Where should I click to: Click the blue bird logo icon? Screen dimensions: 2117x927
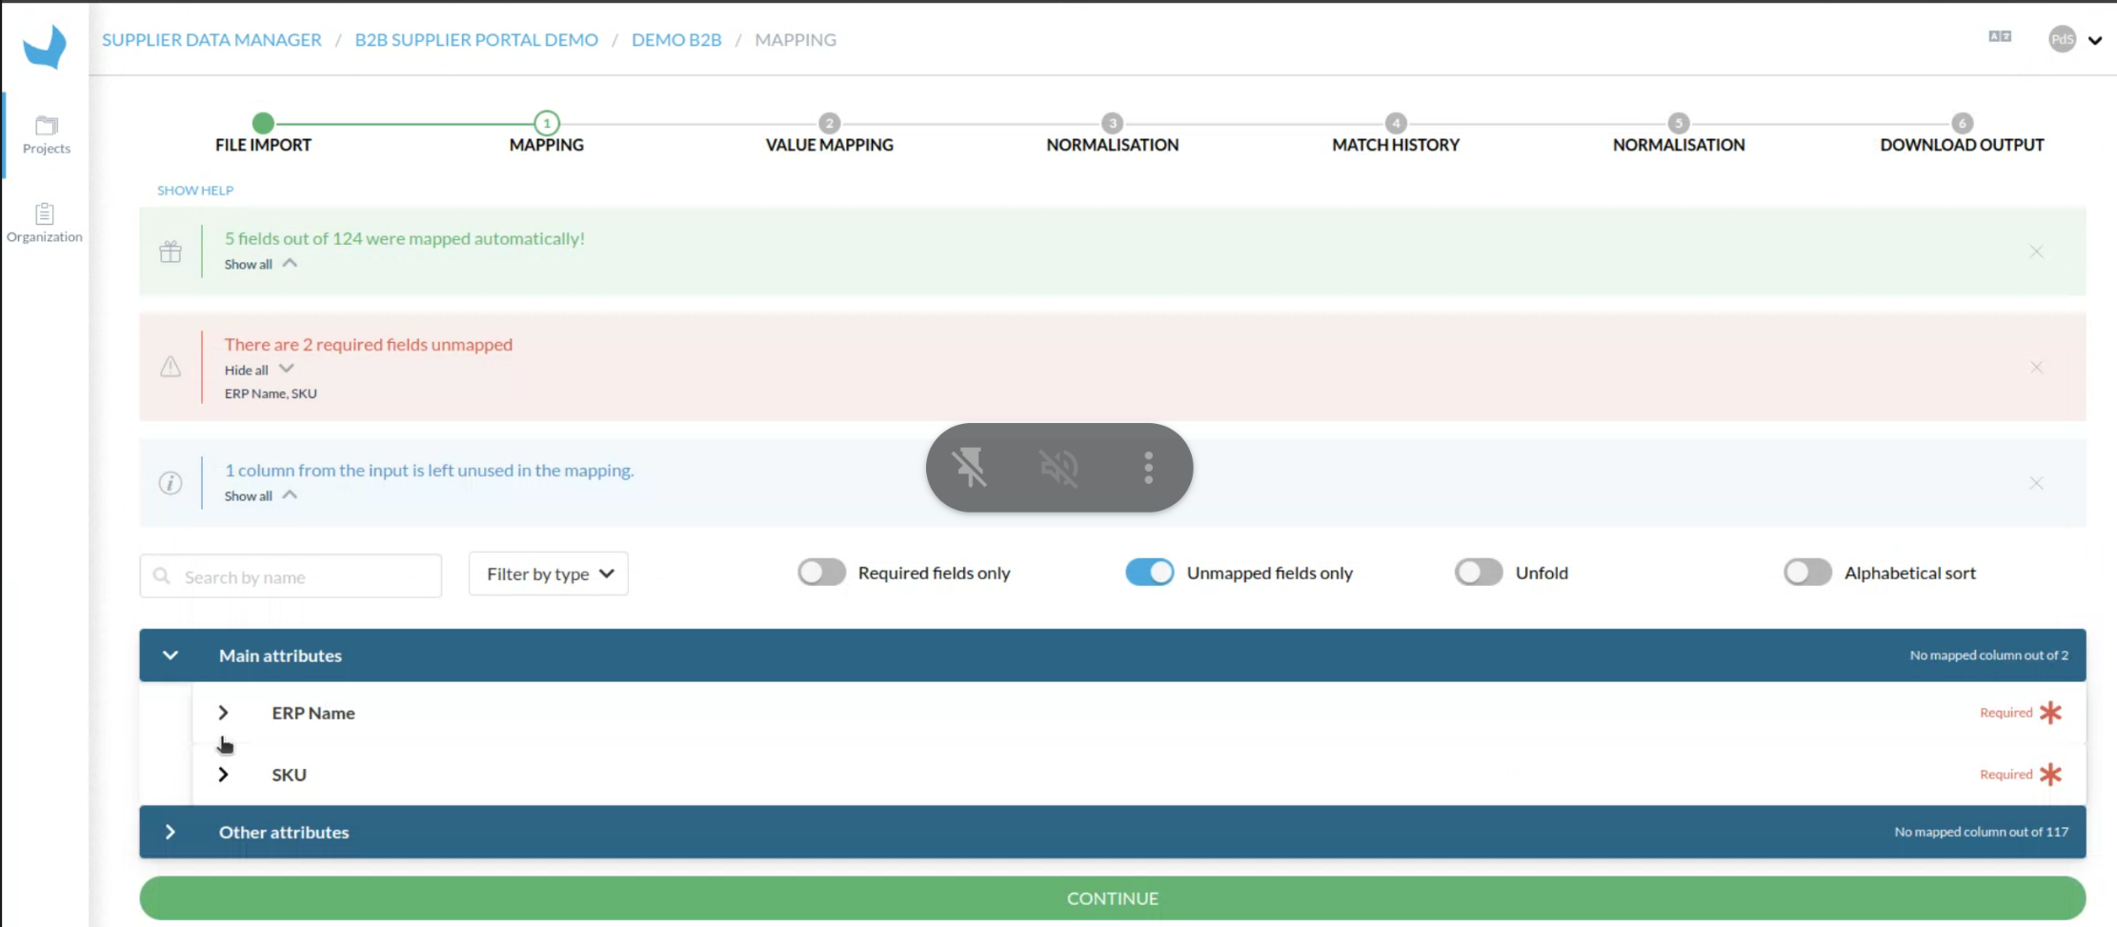pos(45,47)
